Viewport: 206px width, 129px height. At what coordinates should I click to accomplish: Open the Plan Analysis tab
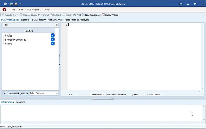tap(55, 20)
